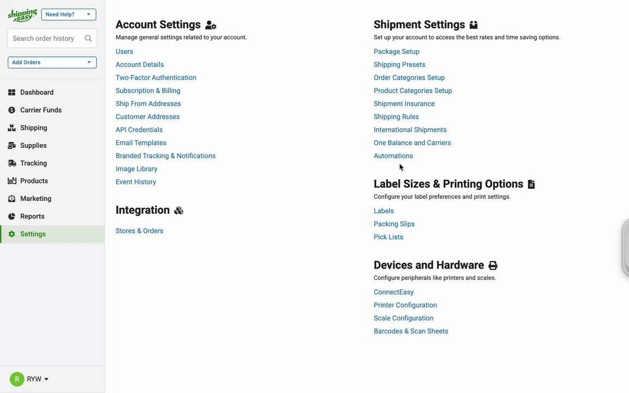Open Stores & Orders integration link
This screenshot has height=393, width=629.
140,231
